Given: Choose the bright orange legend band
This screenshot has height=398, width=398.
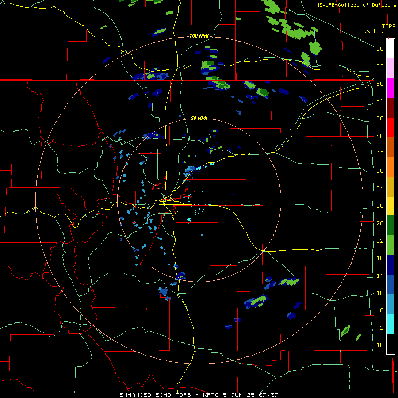Looking at the screenshot, I should (x=390, y=167).
